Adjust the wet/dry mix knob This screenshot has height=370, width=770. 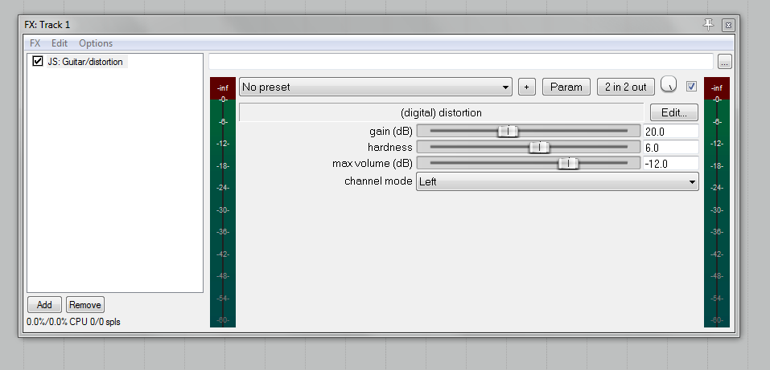click(669, 85)
